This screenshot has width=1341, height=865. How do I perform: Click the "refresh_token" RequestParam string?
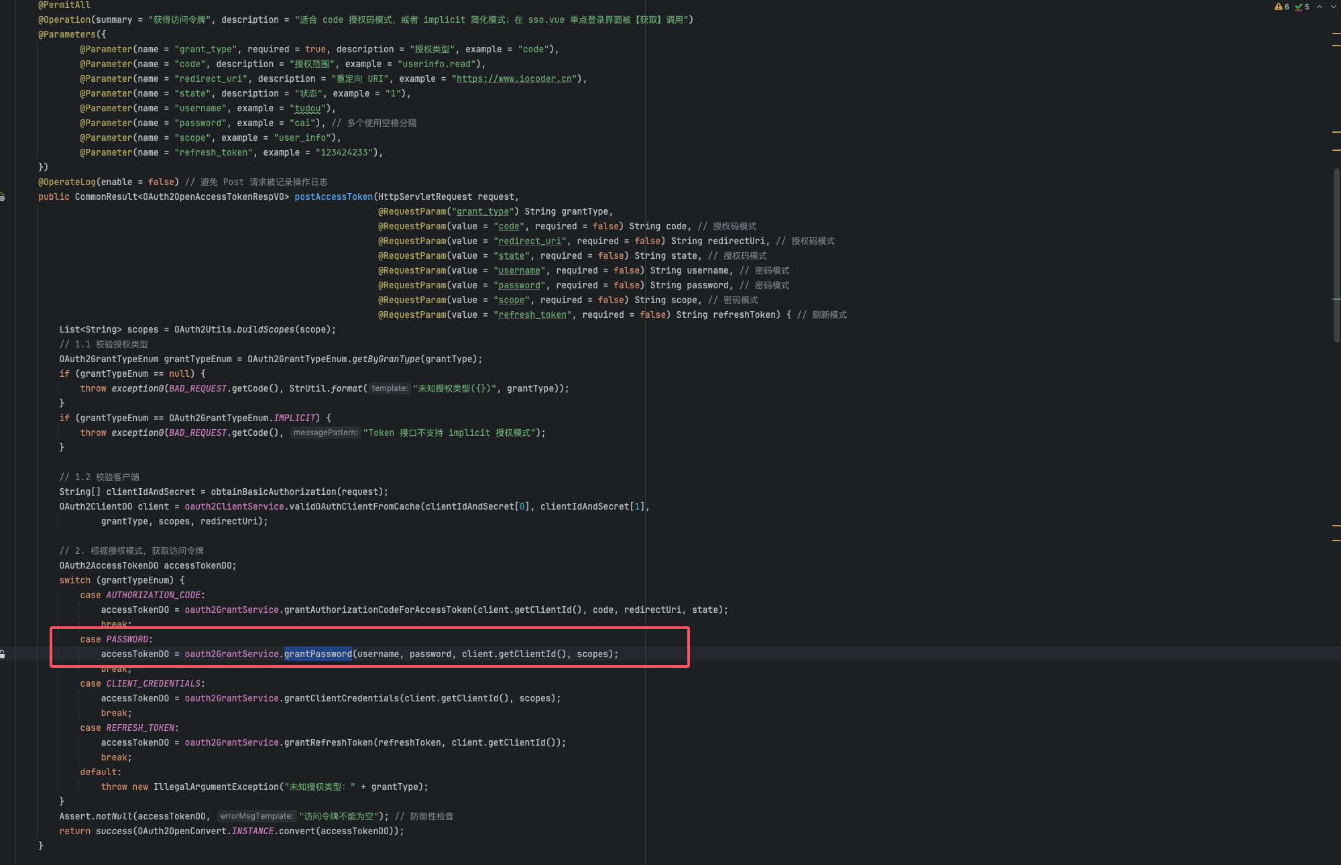[532, 315]
